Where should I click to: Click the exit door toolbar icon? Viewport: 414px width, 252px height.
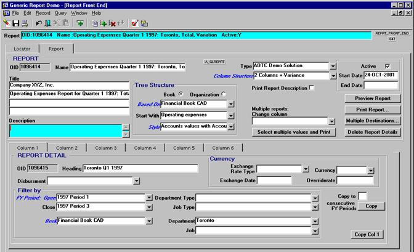tap(47, 23)
